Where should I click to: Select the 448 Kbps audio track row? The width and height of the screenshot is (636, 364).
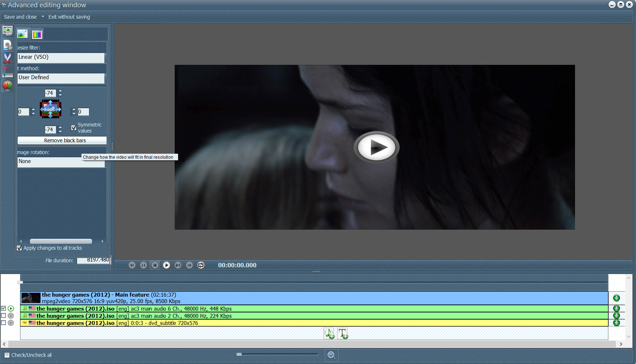point(314,308)
